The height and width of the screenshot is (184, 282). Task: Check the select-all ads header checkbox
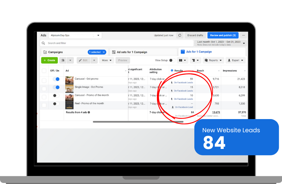point(44,70)
